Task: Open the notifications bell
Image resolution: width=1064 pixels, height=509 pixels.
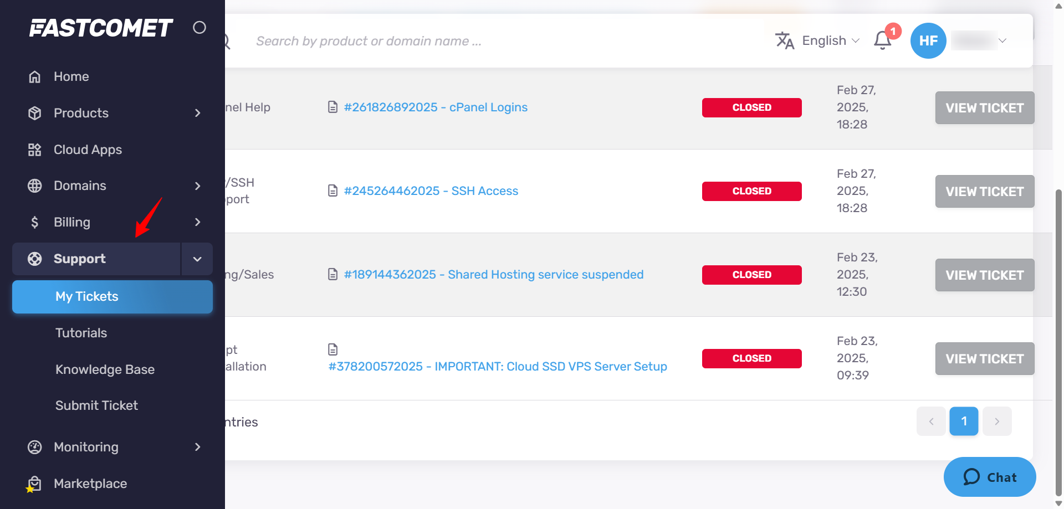Action: [883, 40]
